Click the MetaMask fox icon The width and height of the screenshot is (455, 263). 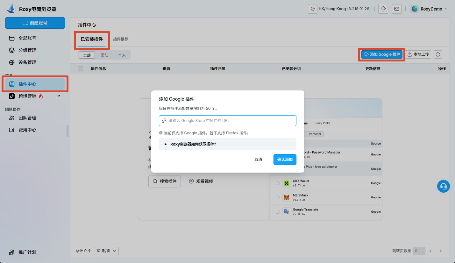pos(287,197)
